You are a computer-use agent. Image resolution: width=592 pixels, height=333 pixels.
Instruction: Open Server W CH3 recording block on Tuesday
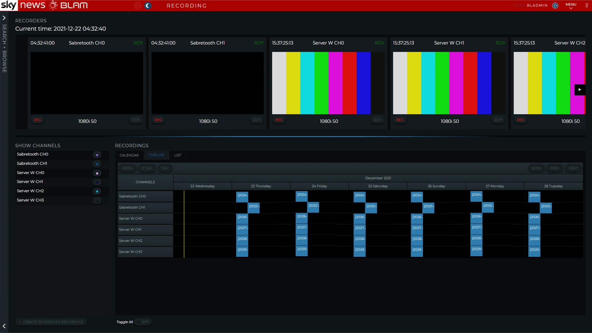[534, 251]
